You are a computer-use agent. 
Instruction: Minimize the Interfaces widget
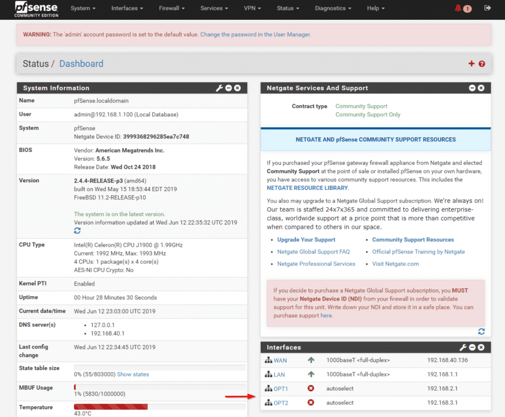tap(472, 347)
